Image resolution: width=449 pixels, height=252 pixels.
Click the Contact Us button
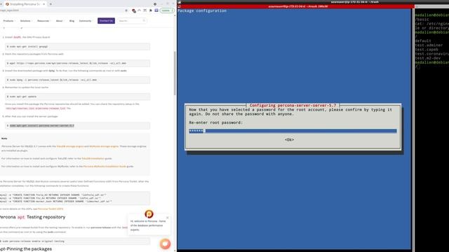(106, 21)
